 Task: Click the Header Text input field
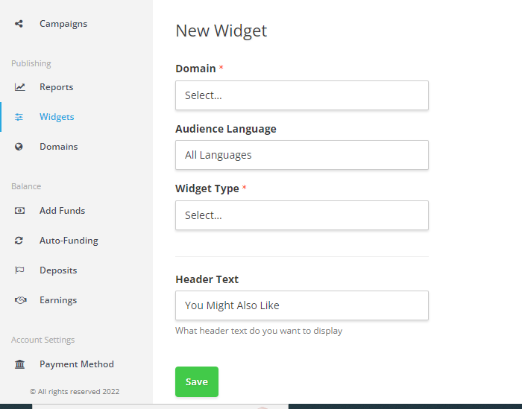click(x=301, y=305)
